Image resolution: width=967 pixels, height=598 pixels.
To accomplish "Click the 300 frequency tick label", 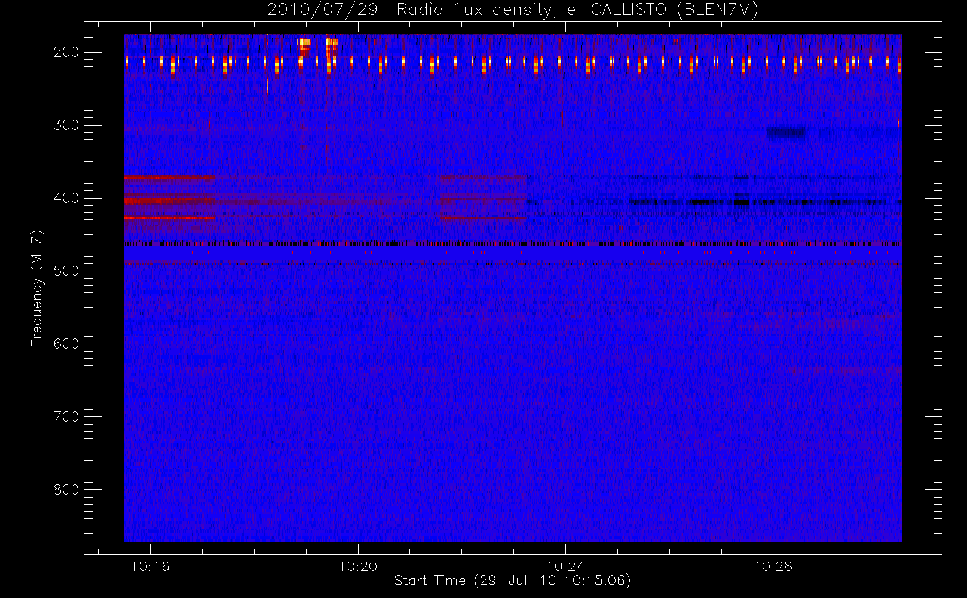I will pos(66,125).
